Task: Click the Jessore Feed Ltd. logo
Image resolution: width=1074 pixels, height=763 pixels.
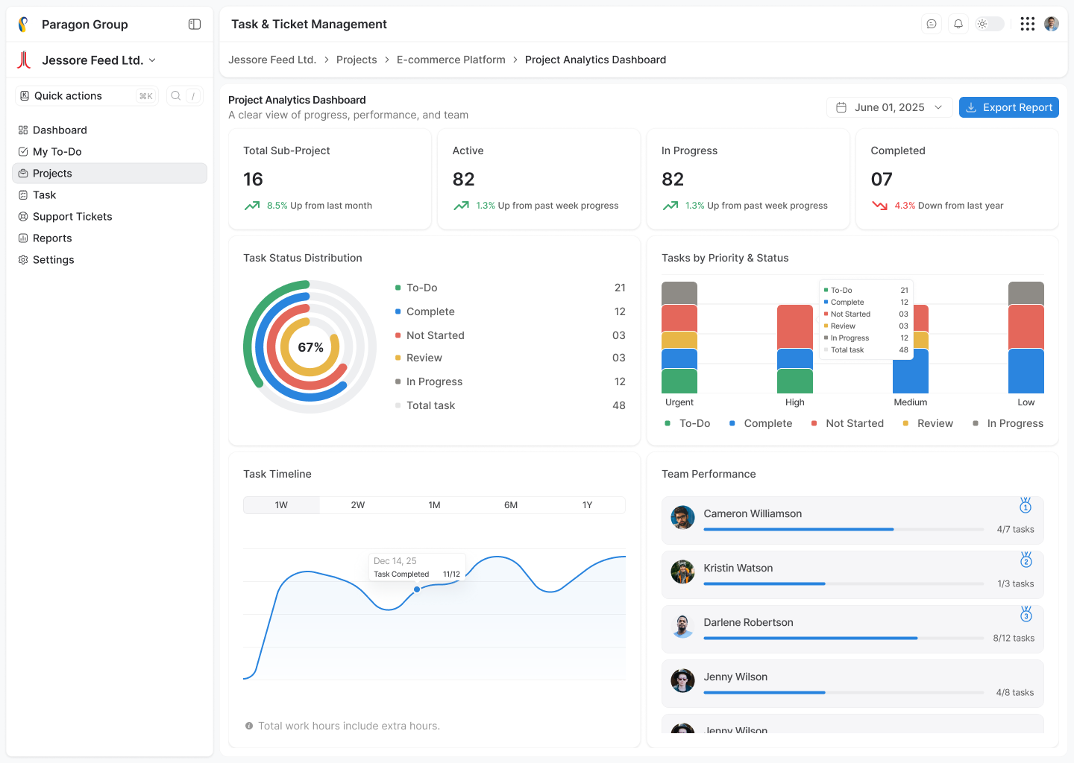Action: coord(23,60)
